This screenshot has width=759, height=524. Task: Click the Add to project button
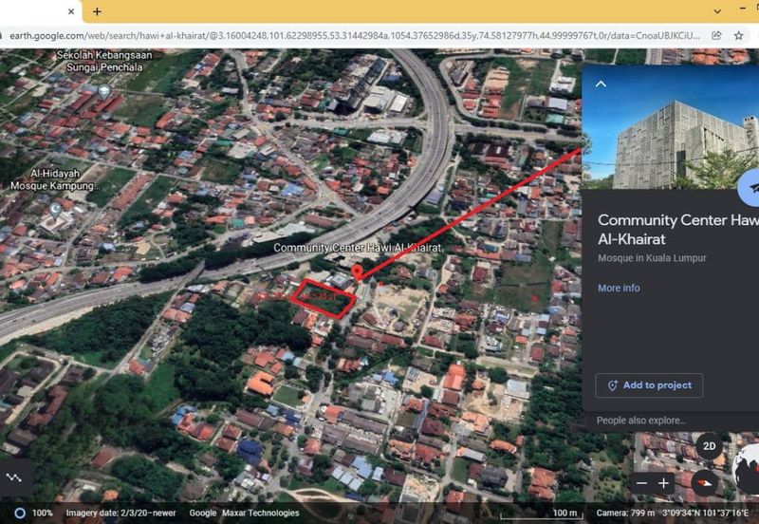pyautogui.click(x=649, y=385)
